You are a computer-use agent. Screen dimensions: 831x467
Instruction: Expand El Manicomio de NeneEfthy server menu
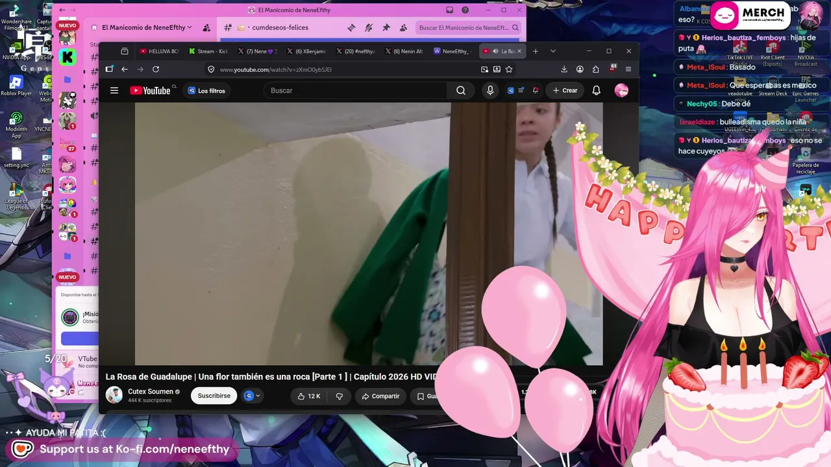147,28
